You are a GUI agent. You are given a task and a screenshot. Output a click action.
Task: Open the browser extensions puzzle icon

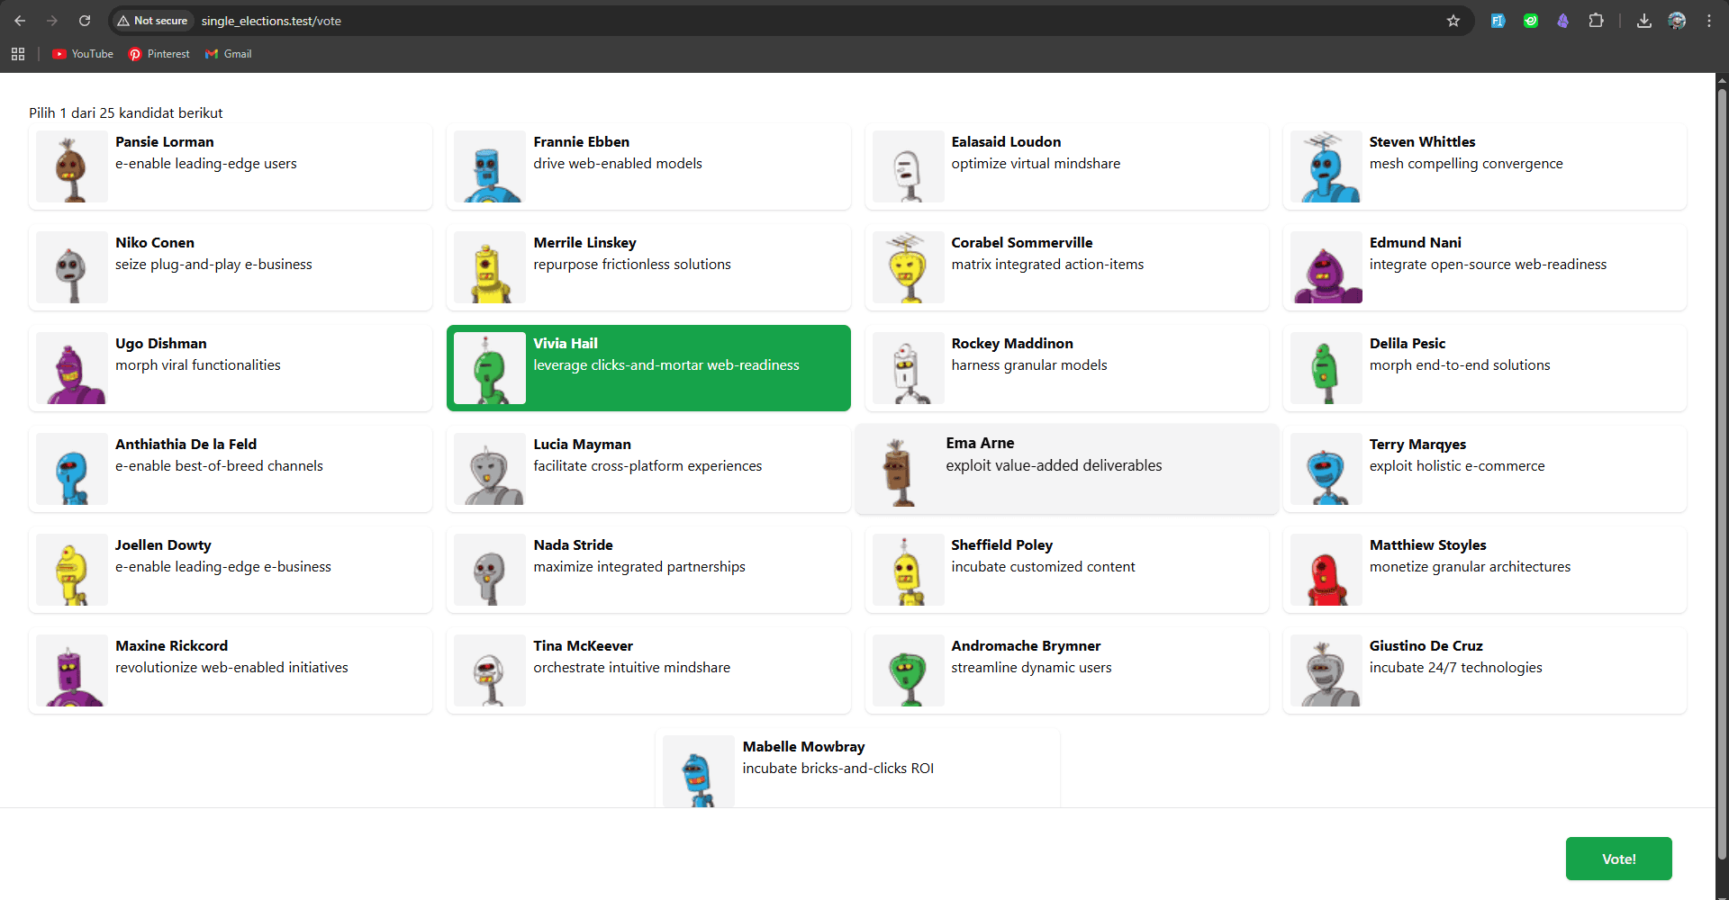coord(1596,21)
